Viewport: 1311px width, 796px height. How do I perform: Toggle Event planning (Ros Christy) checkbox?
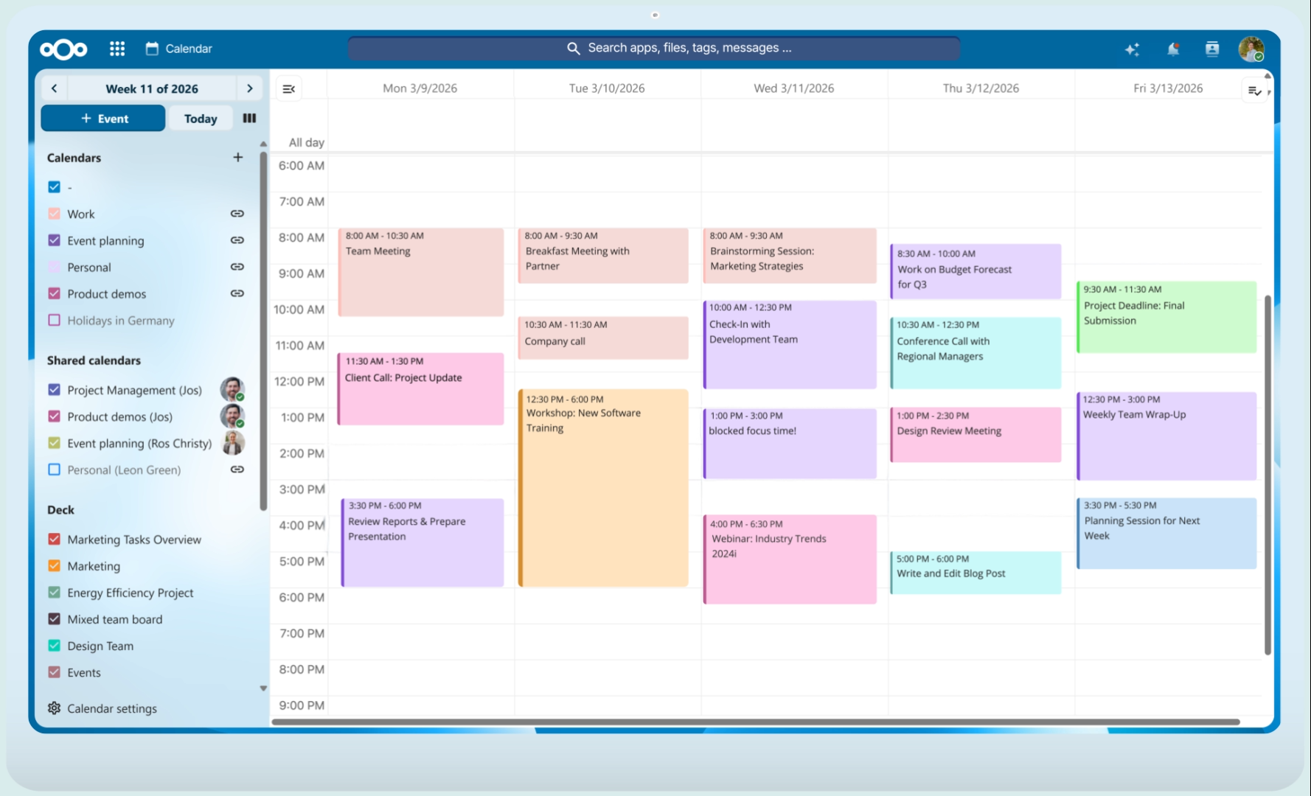(x=54, y=443)
